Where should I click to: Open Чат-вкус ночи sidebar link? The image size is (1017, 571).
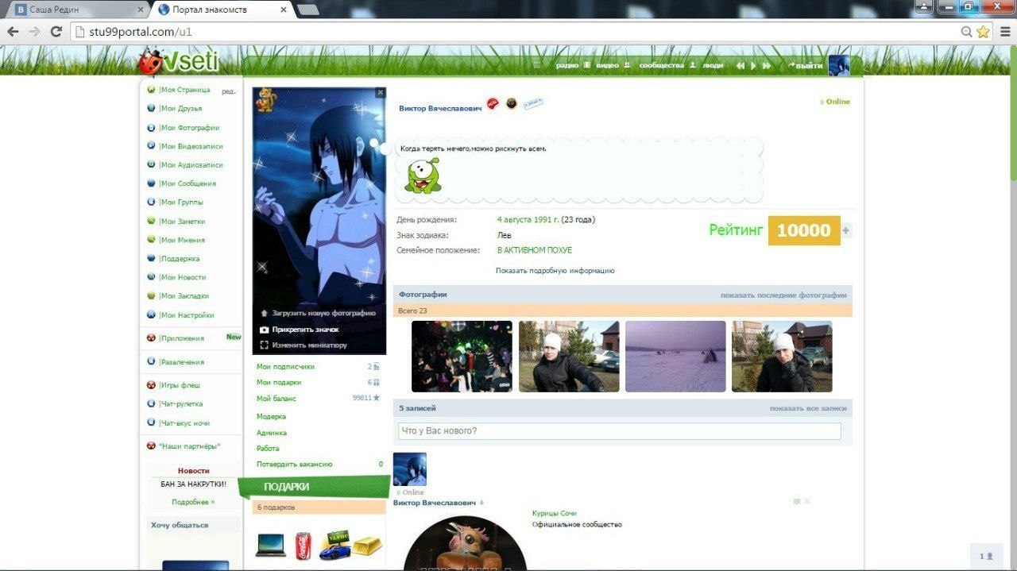184,423
